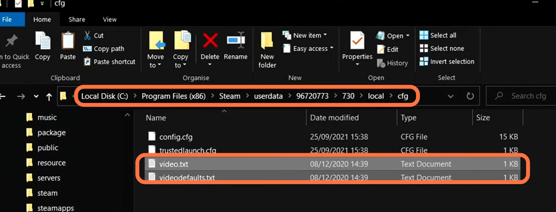
Task: Open the address bar history dropdown
Action: pos(451,96)
